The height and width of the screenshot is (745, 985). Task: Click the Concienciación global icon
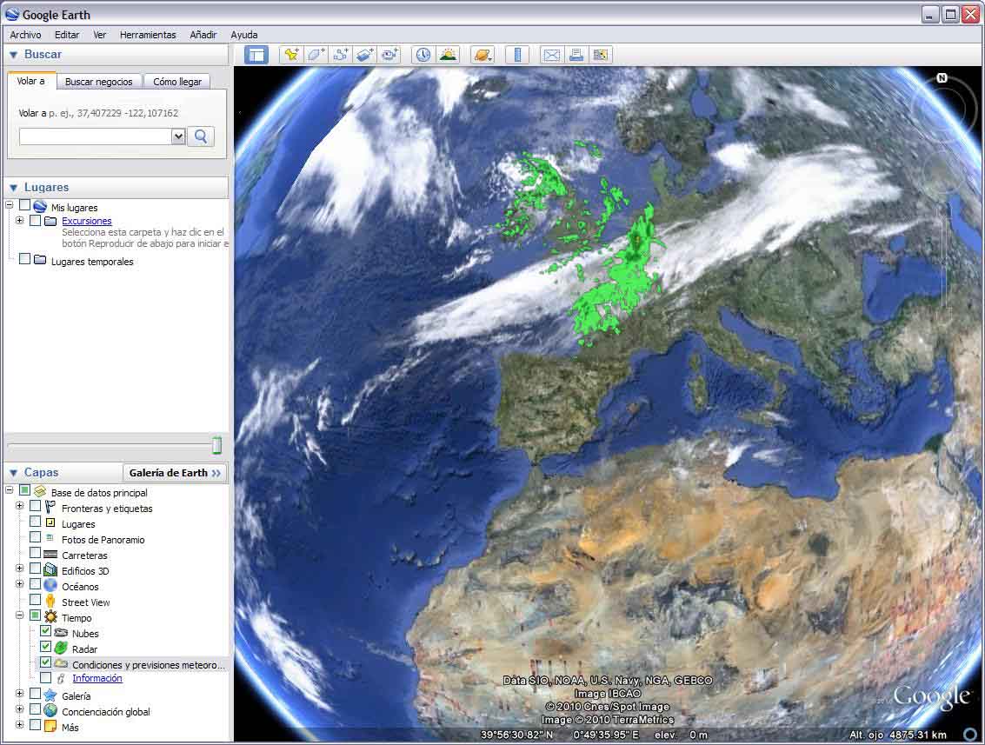(50, 710)
